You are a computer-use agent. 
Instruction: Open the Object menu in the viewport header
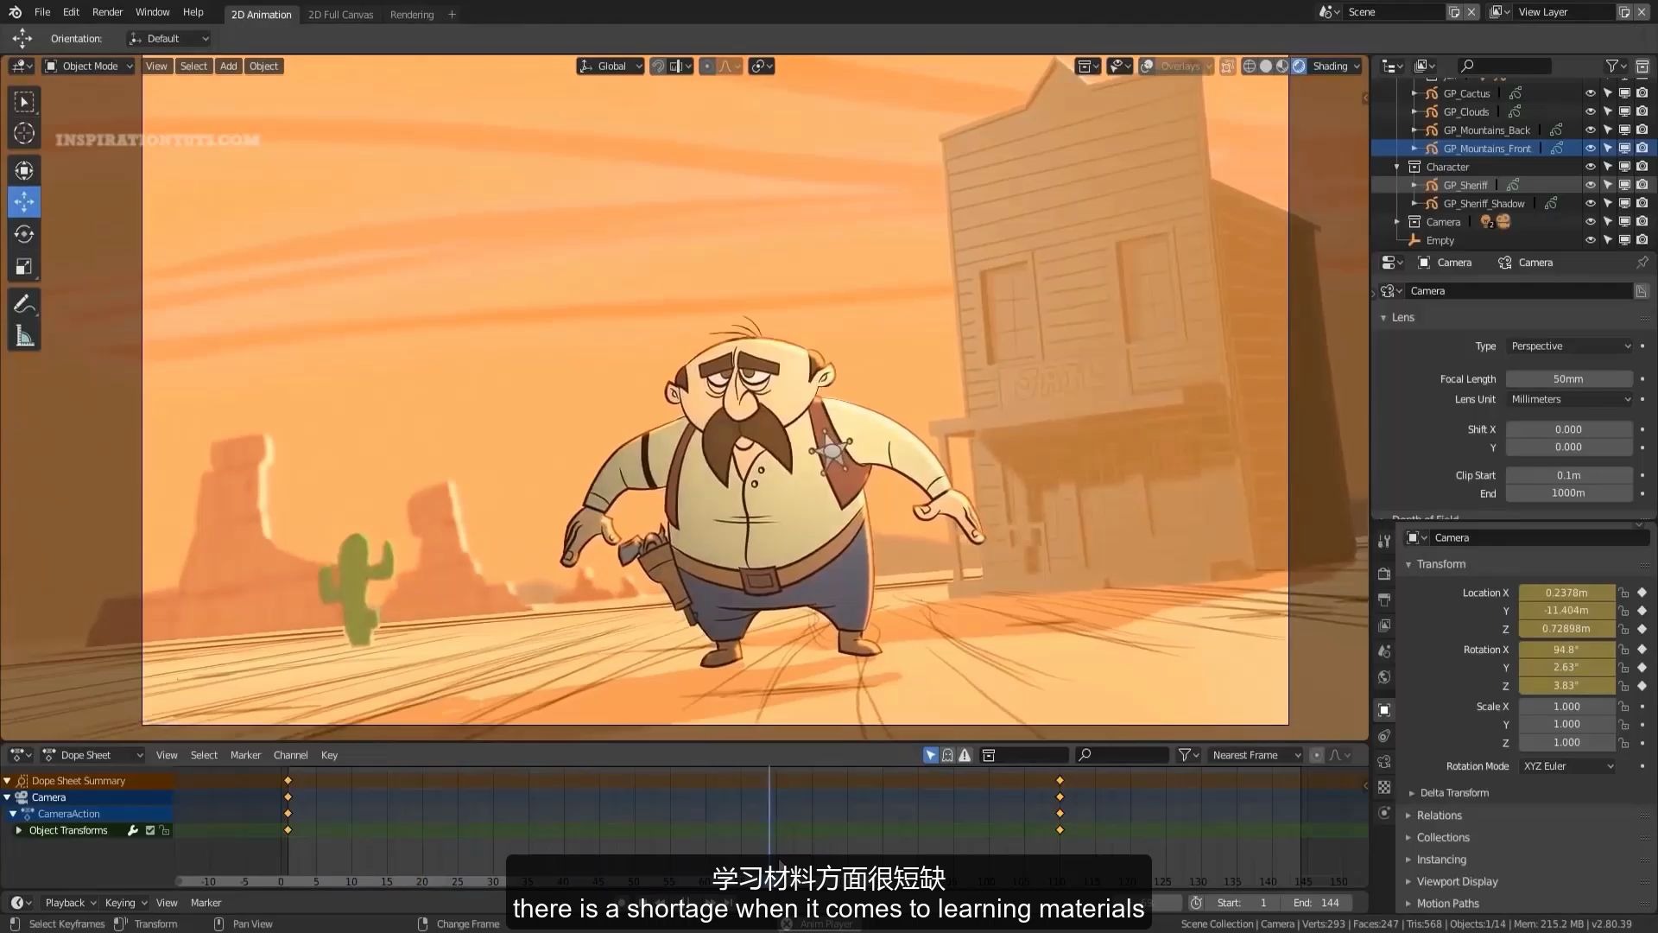[263, 66]
